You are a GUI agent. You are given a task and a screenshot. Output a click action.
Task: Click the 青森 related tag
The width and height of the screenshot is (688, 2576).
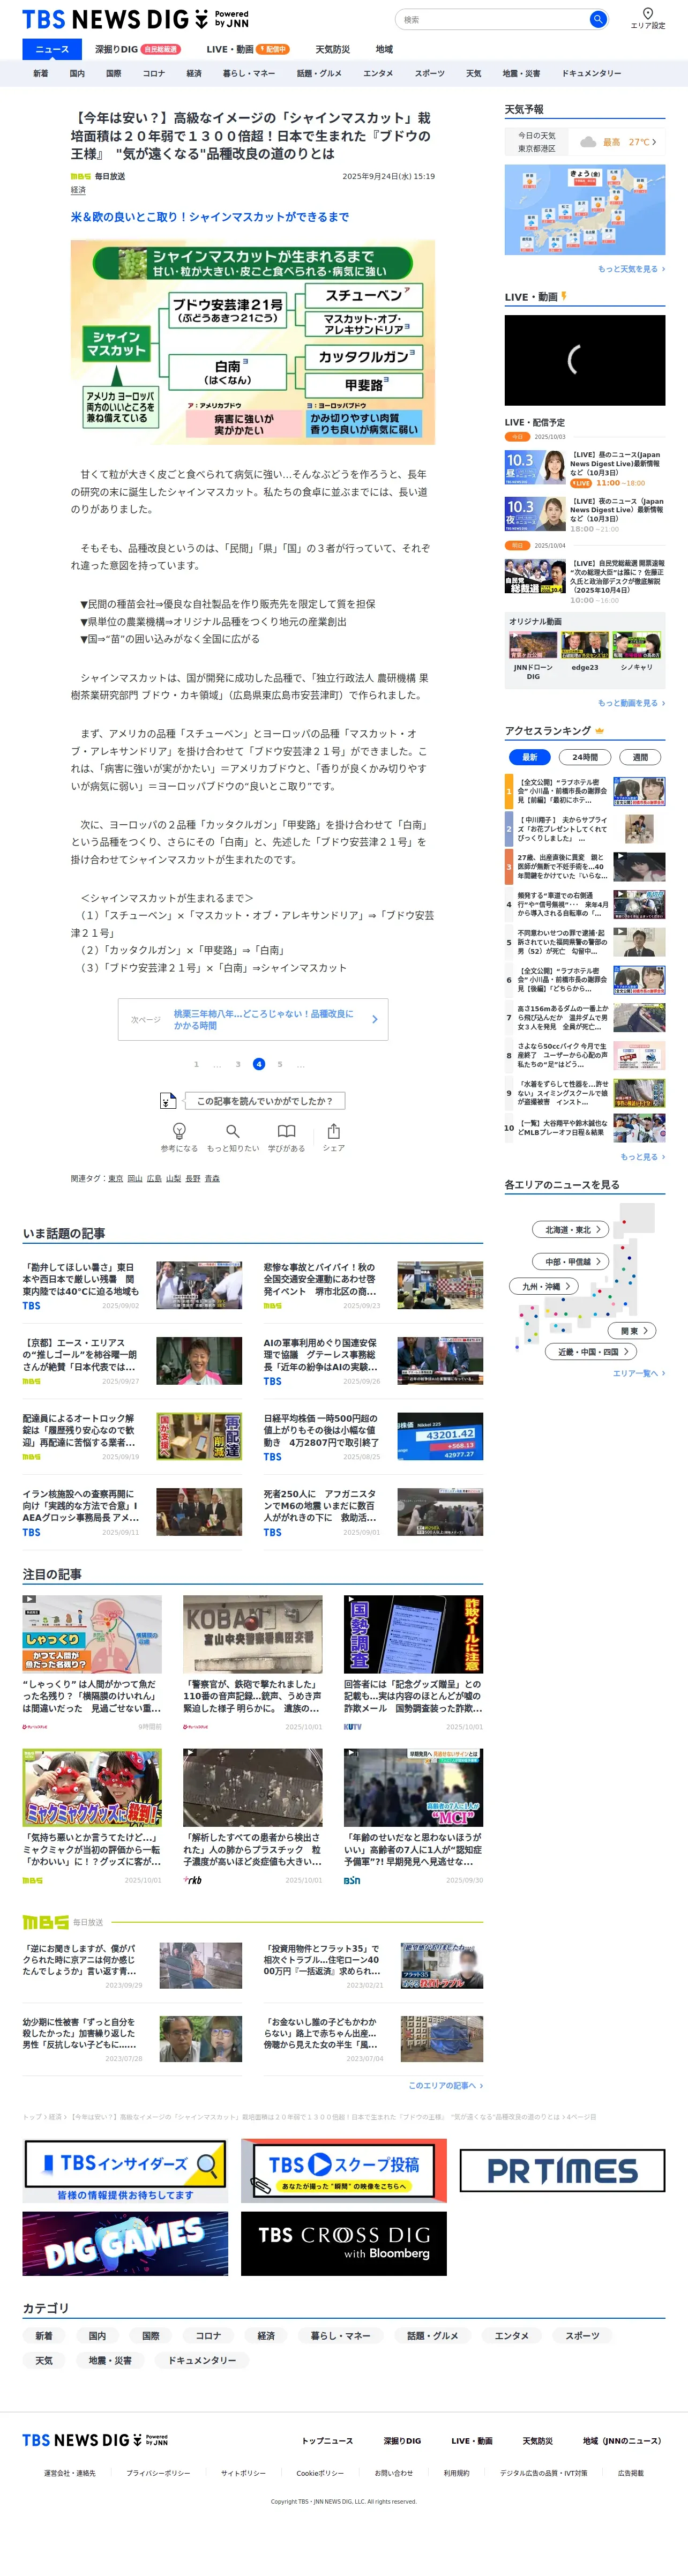coord(212,1178)
